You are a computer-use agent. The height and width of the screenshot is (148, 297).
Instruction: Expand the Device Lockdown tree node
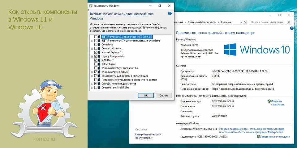pos(92,48)
